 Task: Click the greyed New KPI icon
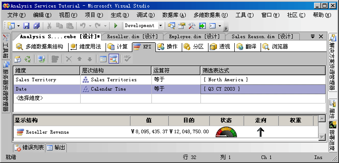[55, 59]
